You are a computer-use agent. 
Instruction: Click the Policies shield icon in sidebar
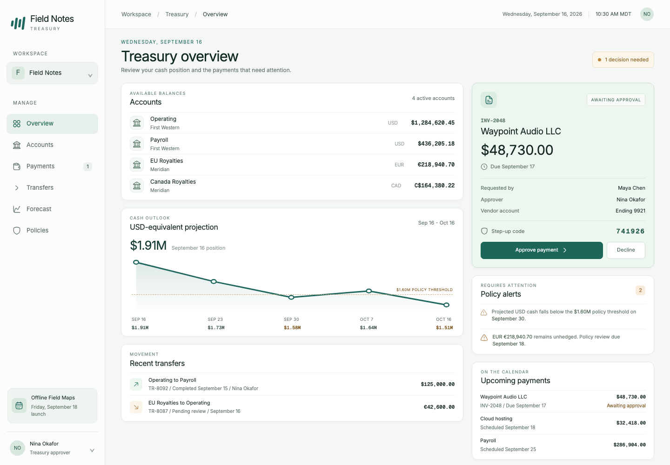pos(17,231)
